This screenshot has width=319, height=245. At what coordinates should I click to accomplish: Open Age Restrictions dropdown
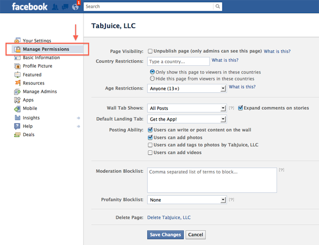click(187, 89)
